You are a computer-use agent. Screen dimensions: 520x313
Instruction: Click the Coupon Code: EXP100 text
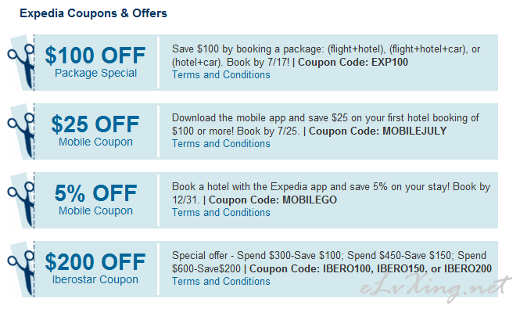pyautogui.click(x=353, y=63)
